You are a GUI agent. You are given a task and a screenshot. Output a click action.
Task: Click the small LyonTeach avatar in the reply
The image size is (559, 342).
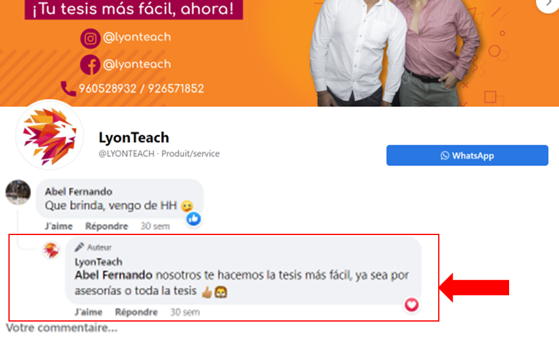coord(51,250)
